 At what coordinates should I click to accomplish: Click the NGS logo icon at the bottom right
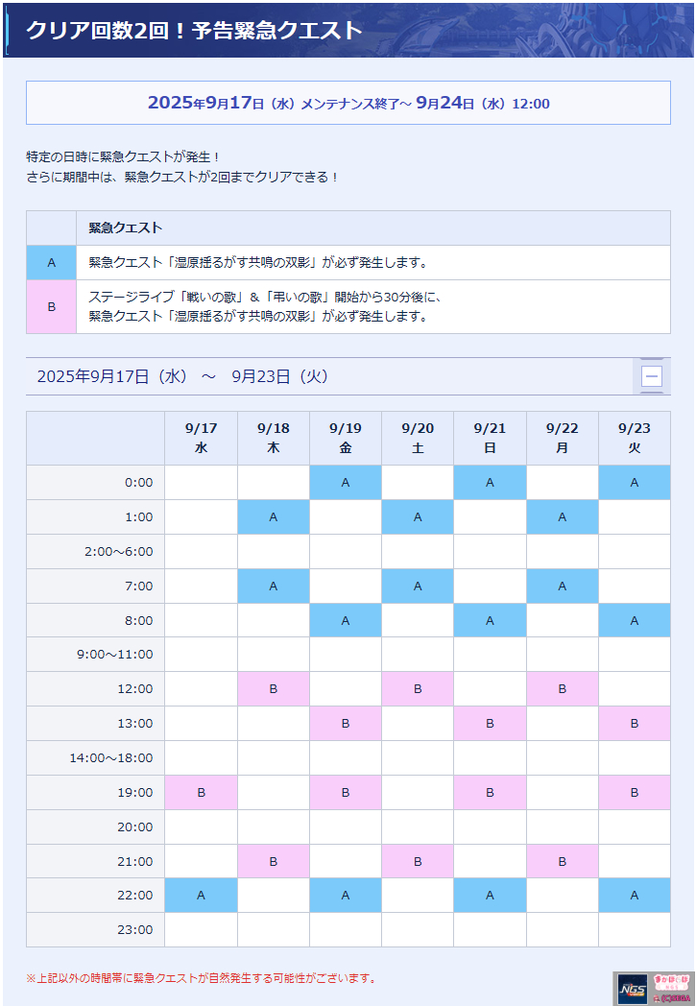click(x=633, y=989)
